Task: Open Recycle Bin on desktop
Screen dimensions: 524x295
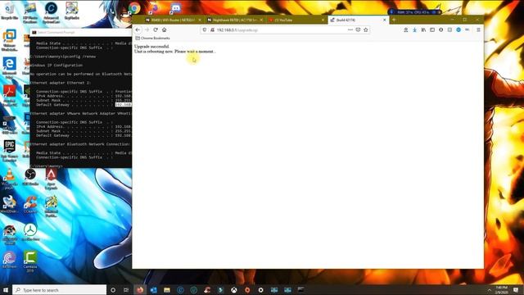Action: (x=9, y=11)
